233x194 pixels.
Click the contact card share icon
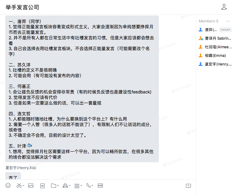65,185
